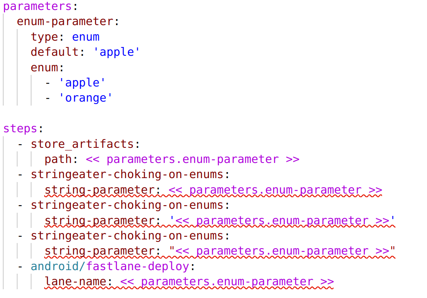Screen dimensions: 427x298
Task: Click the 'orange' list item
Action: pyautogui.click(x=86, y=98)
